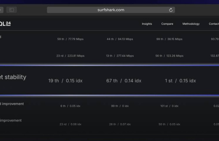Open the Methodology link

(x=191, y=24)
